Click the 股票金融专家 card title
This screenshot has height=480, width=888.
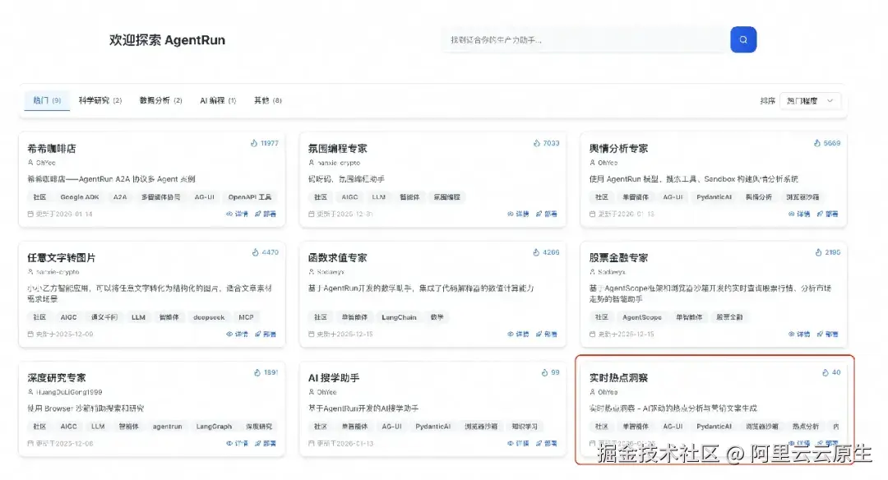618,257
